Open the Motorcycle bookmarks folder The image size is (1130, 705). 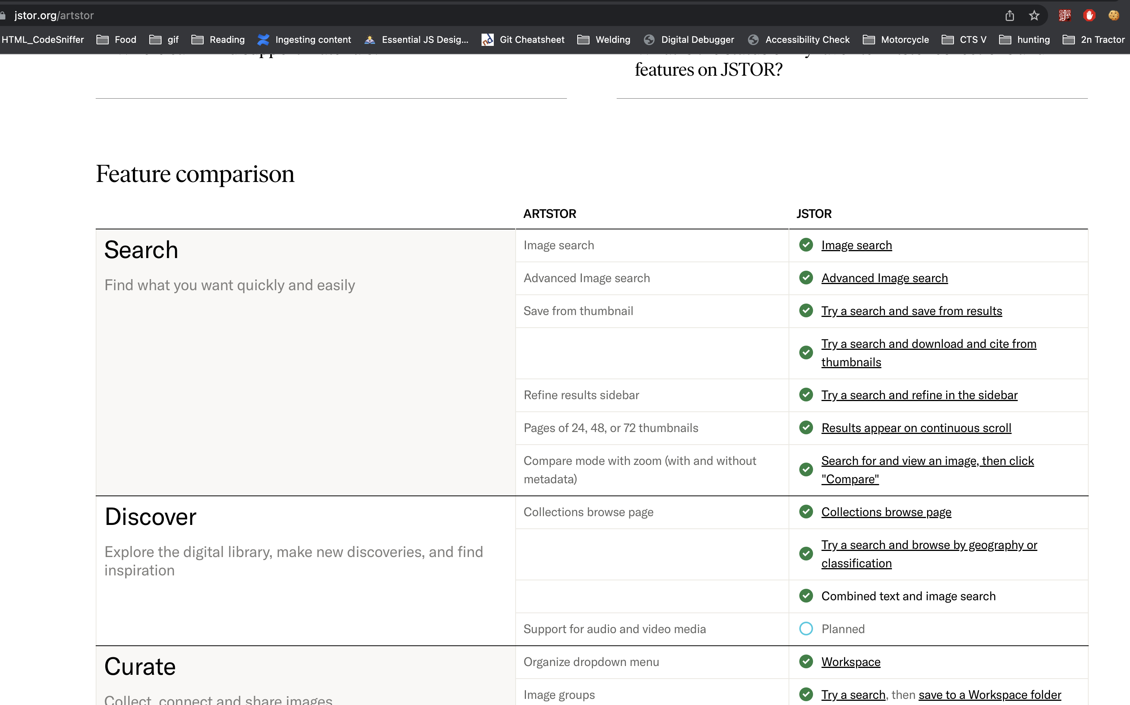click(896, 40)
